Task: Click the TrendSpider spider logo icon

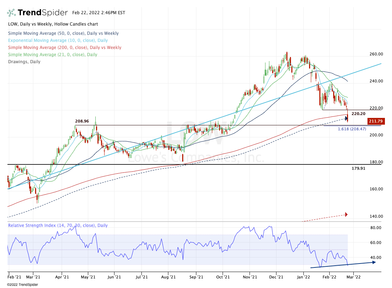Action: (11, 13)
